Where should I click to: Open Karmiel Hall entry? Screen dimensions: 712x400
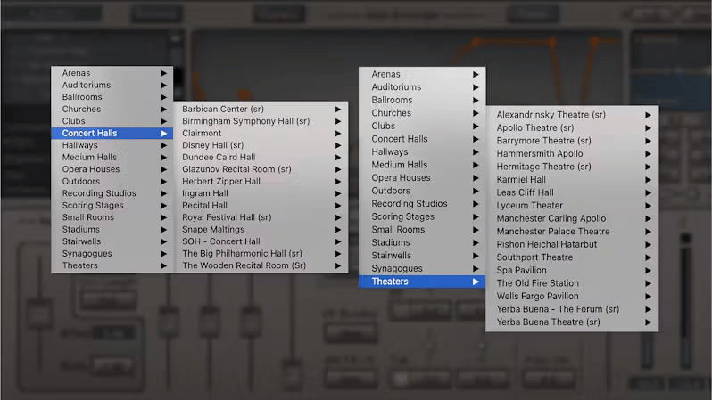pyautogui.click(x=572, y=180)
